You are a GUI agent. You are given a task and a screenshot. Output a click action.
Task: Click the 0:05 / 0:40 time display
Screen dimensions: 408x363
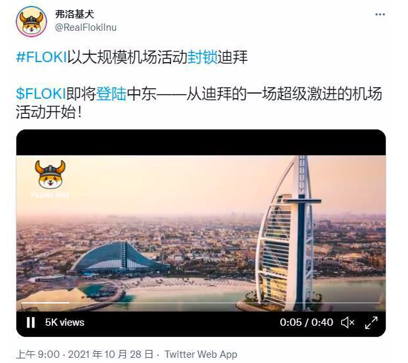click(306, 322)
